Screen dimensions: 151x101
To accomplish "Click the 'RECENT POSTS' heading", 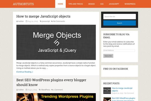I will 111,83.
